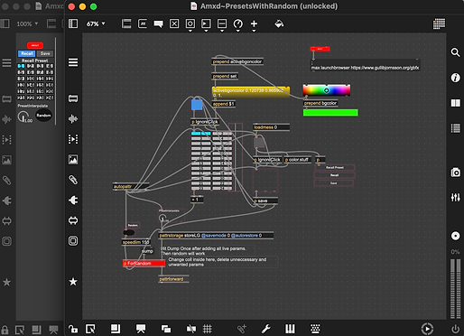Open the 100% zoom dropdown in back window

pyautogui.click(x=27, y=23)
